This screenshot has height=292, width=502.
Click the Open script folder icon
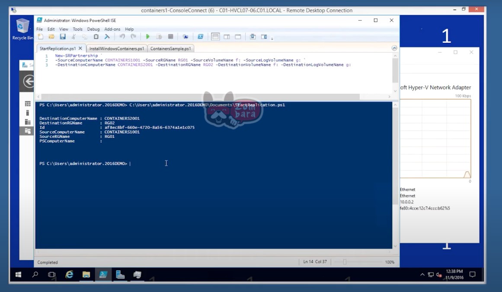(51, 37)
